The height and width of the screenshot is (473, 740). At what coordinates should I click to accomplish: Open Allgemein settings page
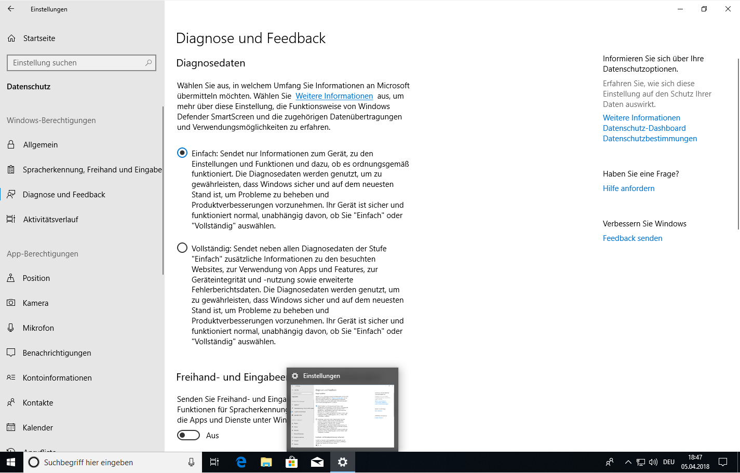pyautogui.click(x=82, y=144)
